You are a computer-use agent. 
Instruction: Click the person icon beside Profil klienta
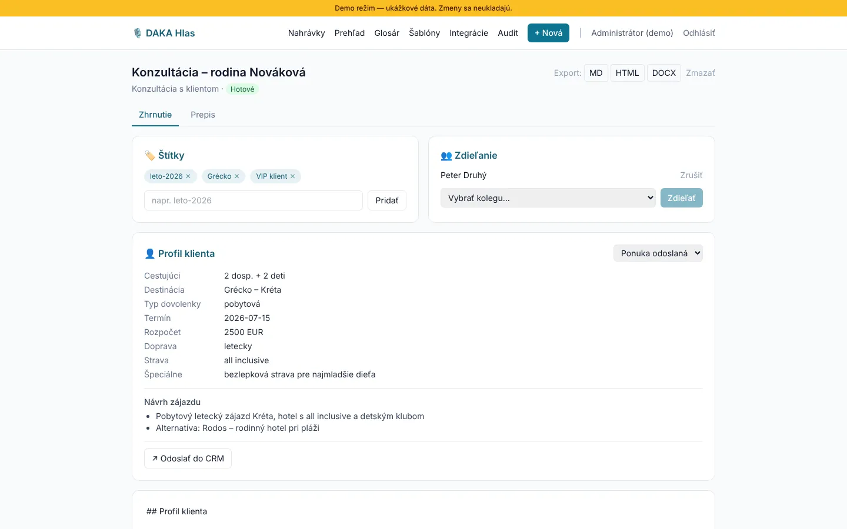(150, 254)
